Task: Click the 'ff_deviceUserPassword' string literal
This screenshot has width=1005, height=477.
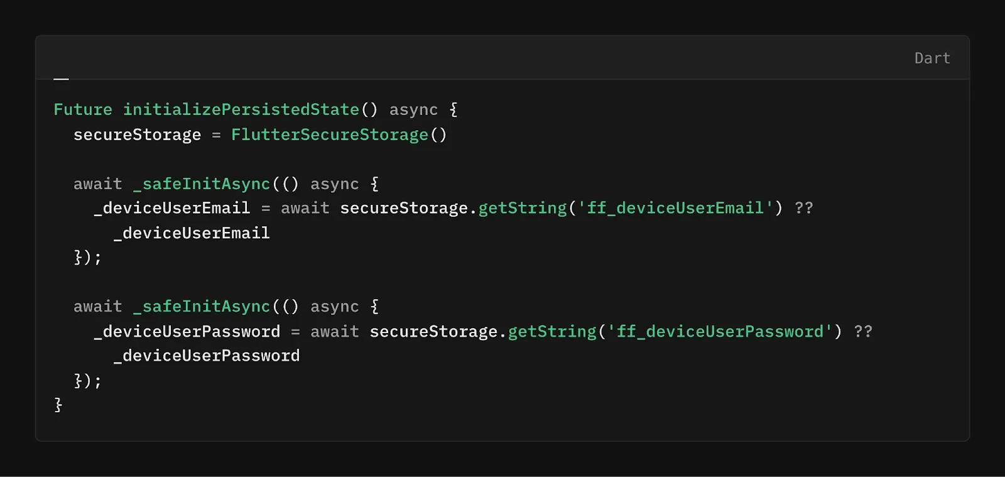Action: (x=720, y=331)
